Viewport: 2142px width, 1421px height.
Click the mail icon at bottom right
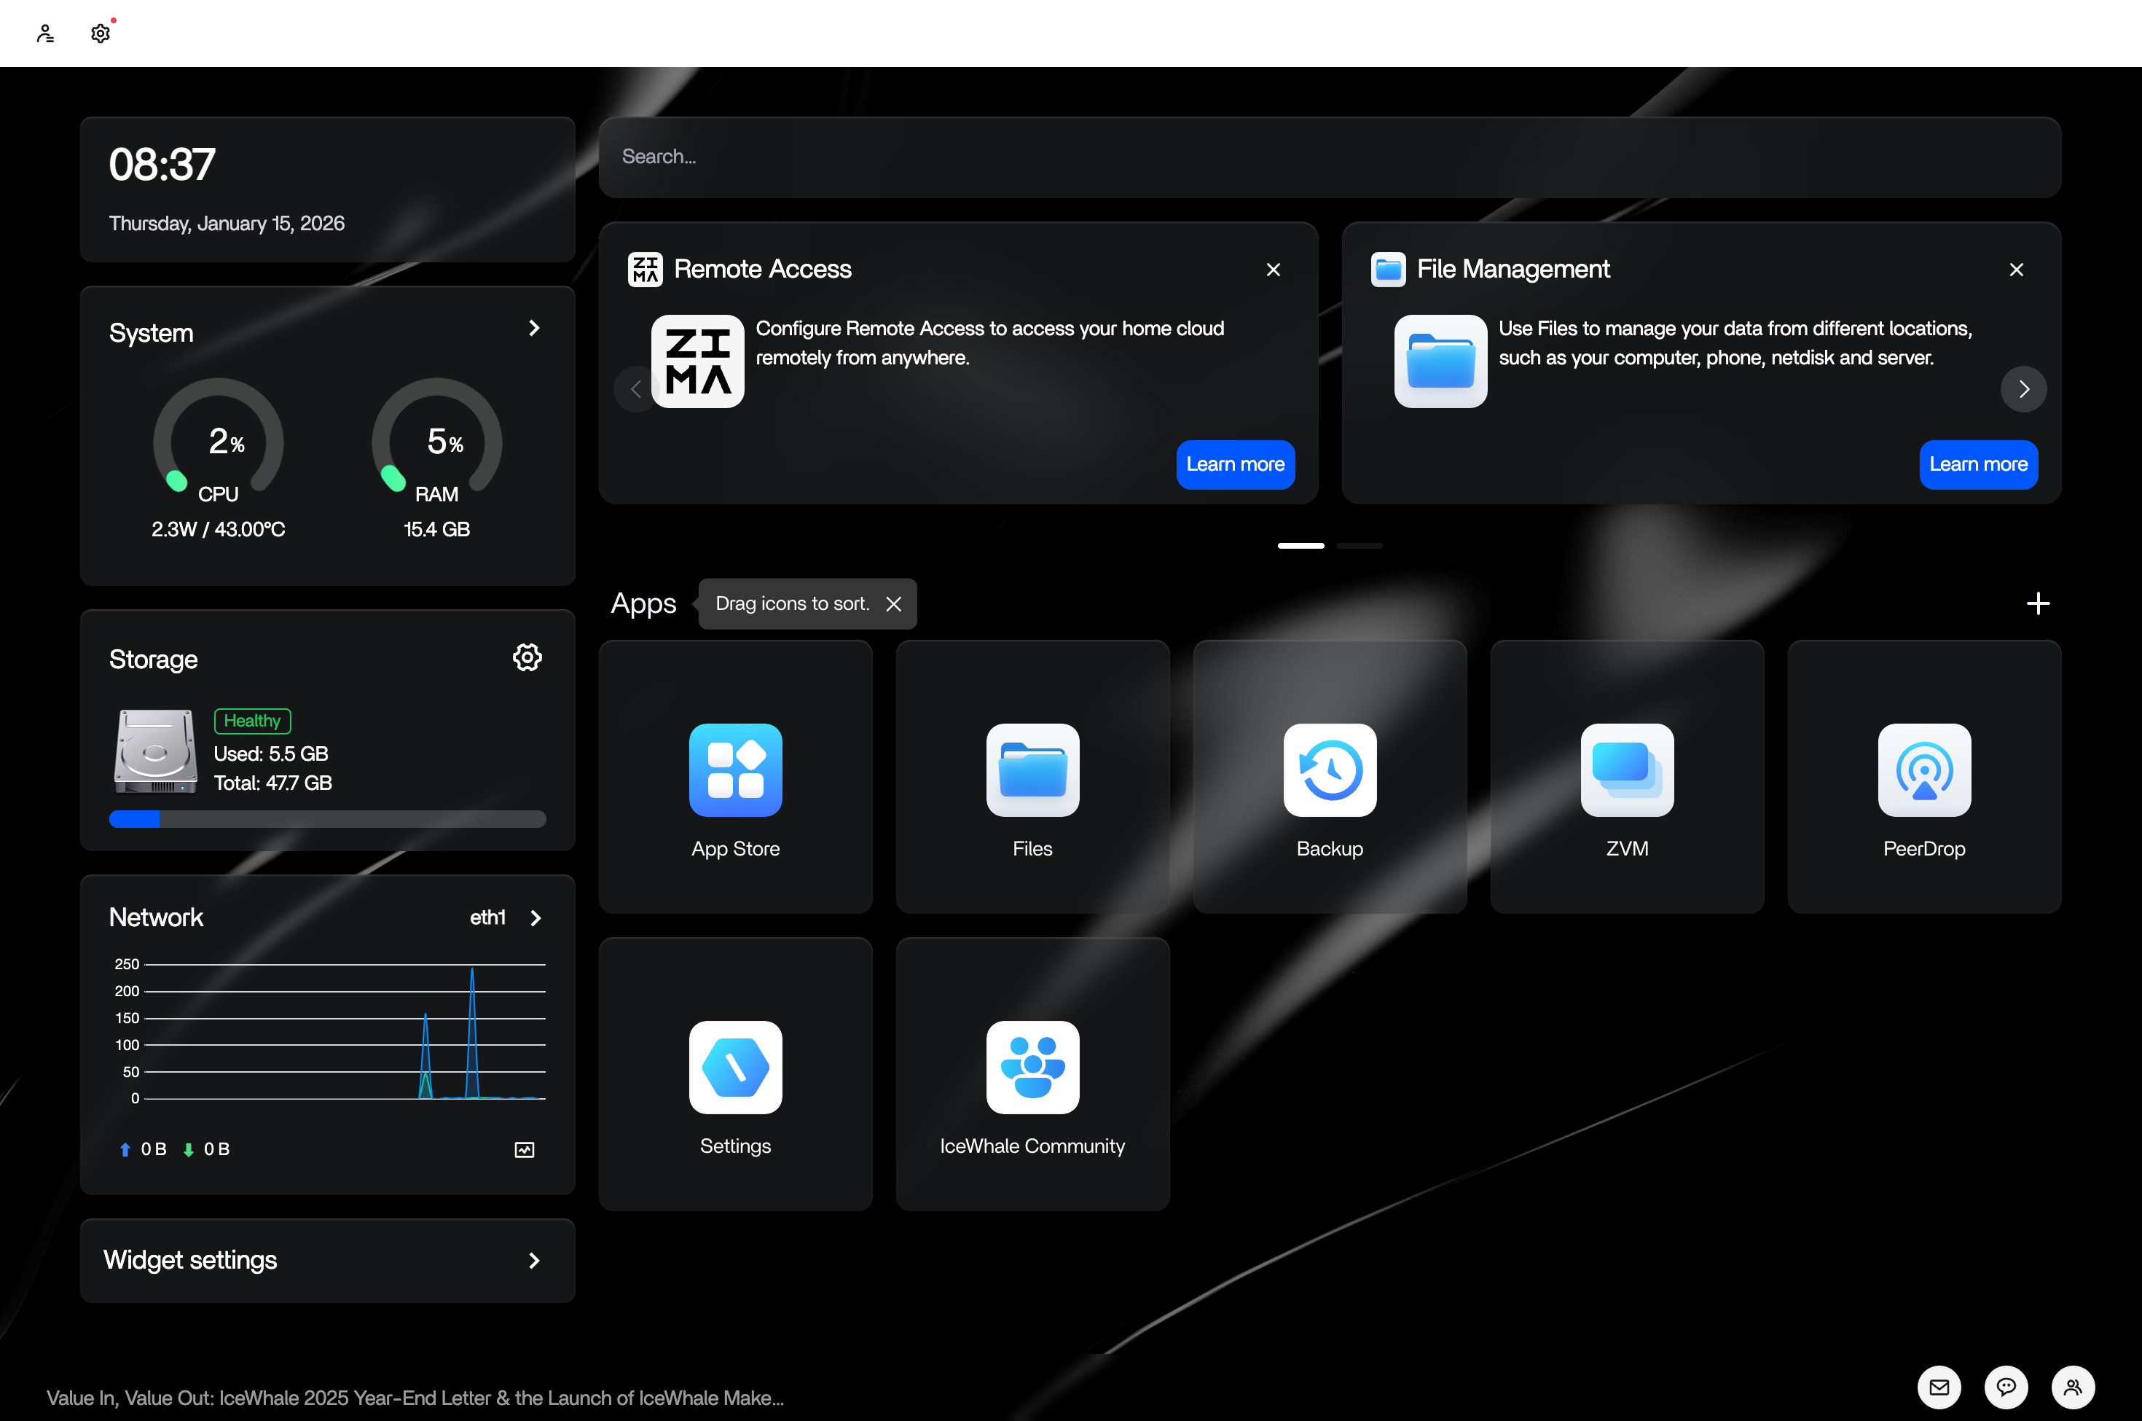[x=1939, y=1387]
